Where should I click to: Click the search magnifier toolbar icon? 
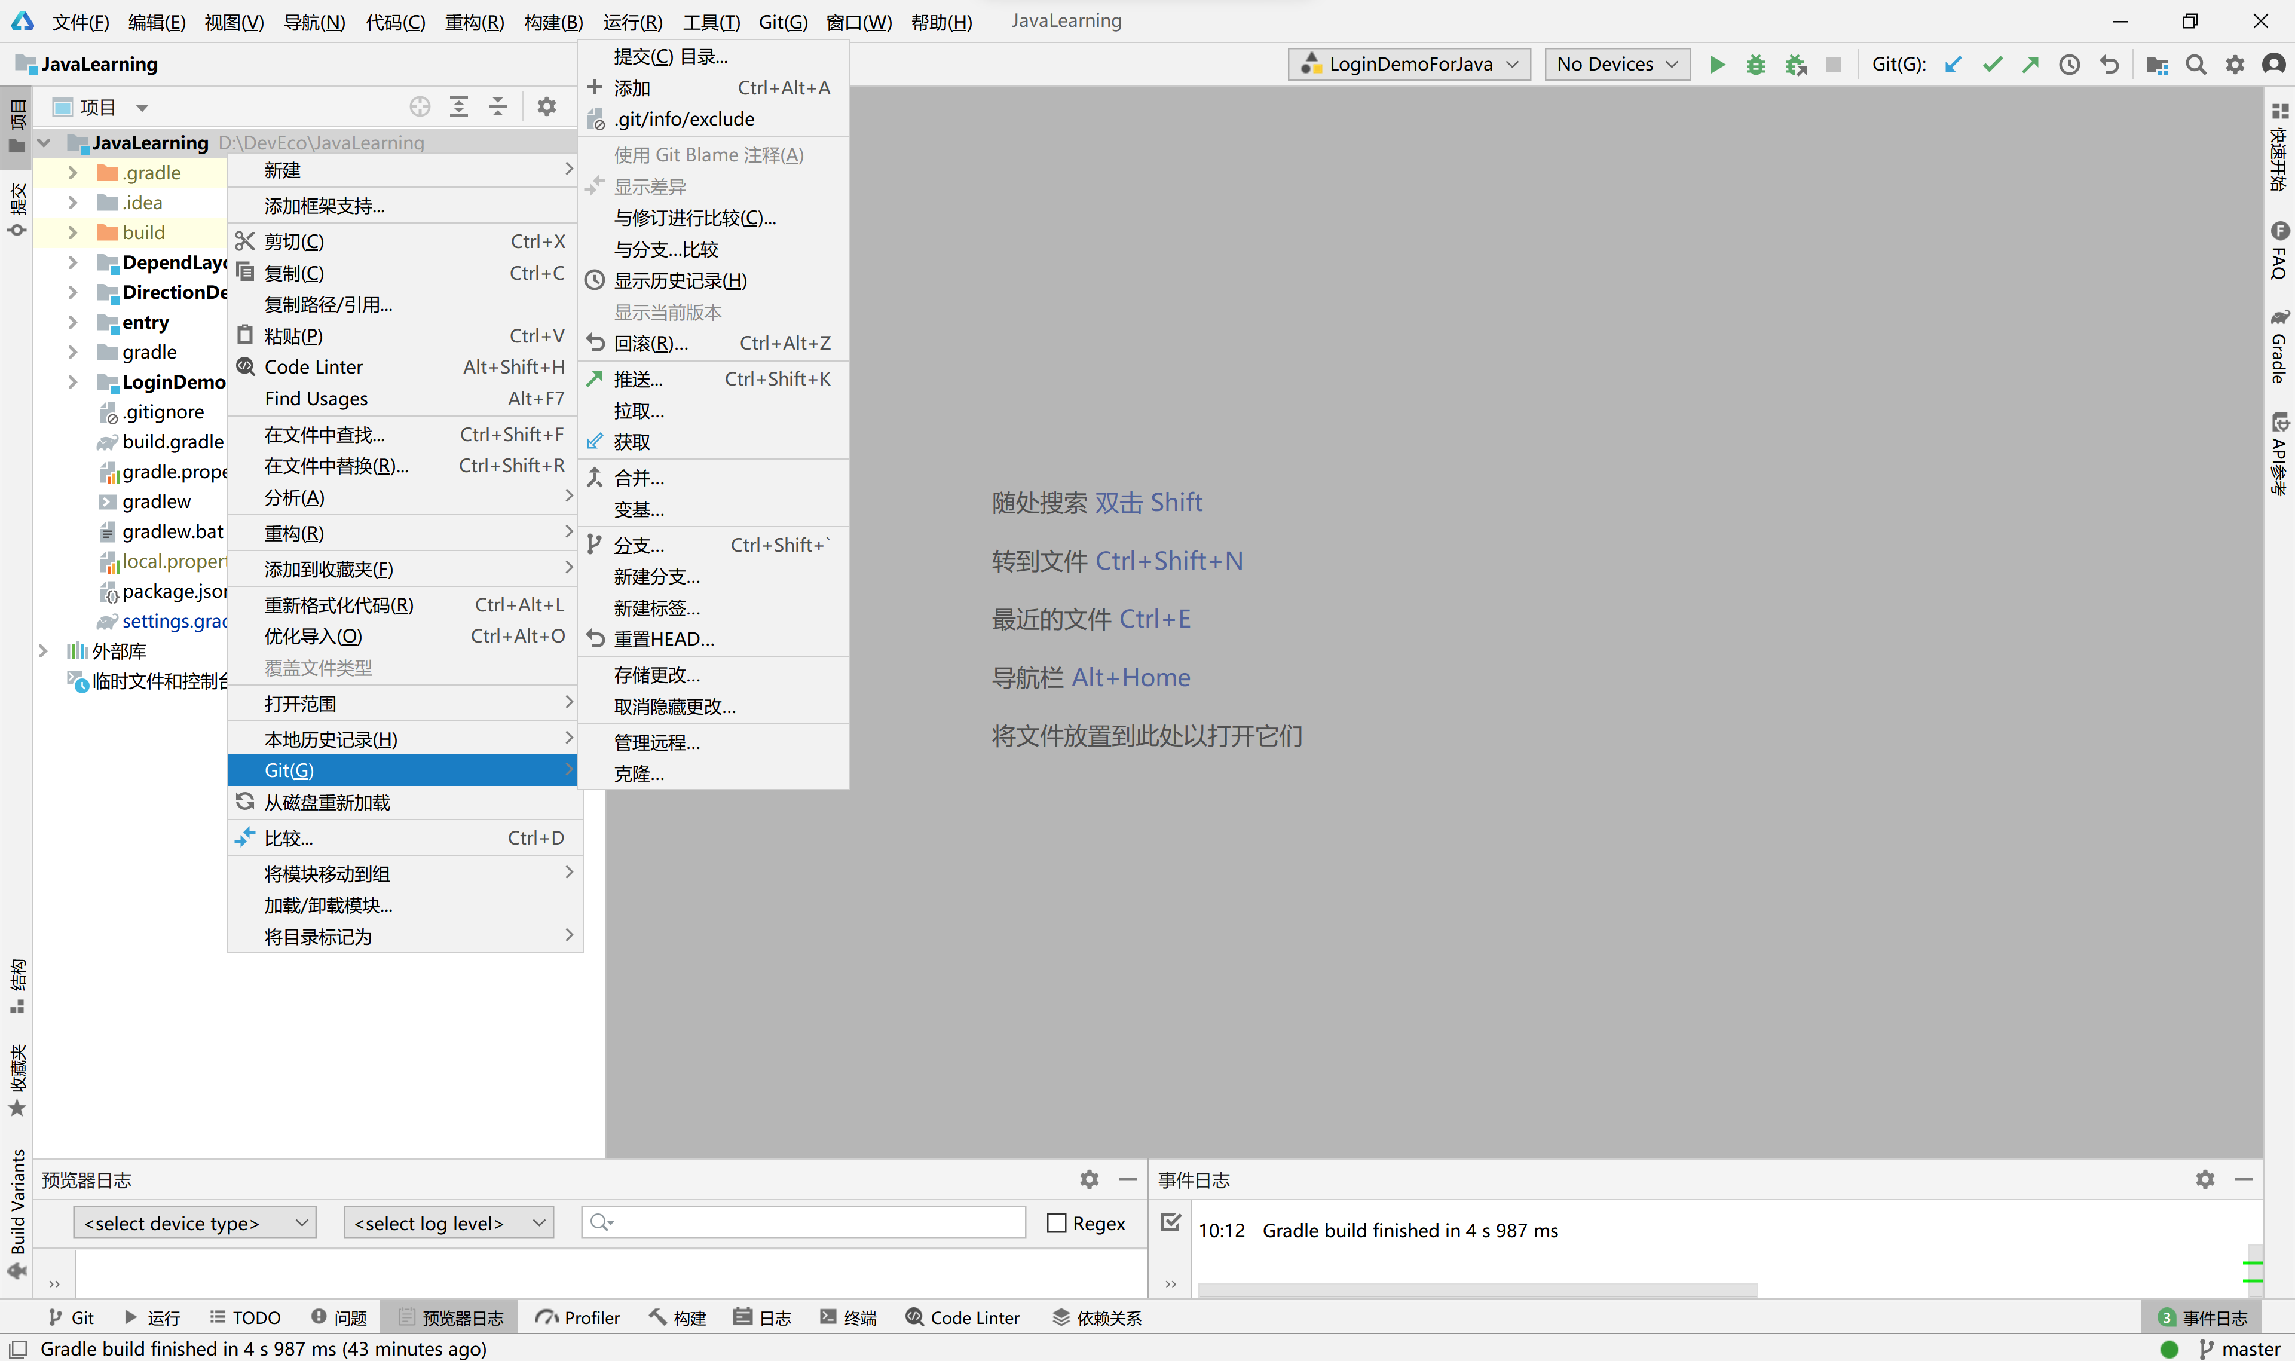(2195, 64)
